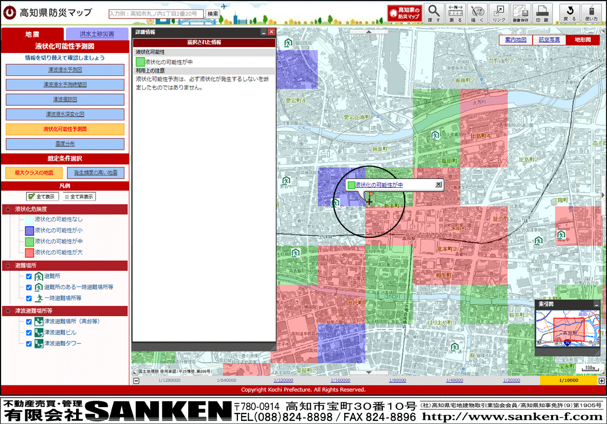Disable the 津波避難タワー checkbox
Screen dimensions: 607x424
click(29, 344)
